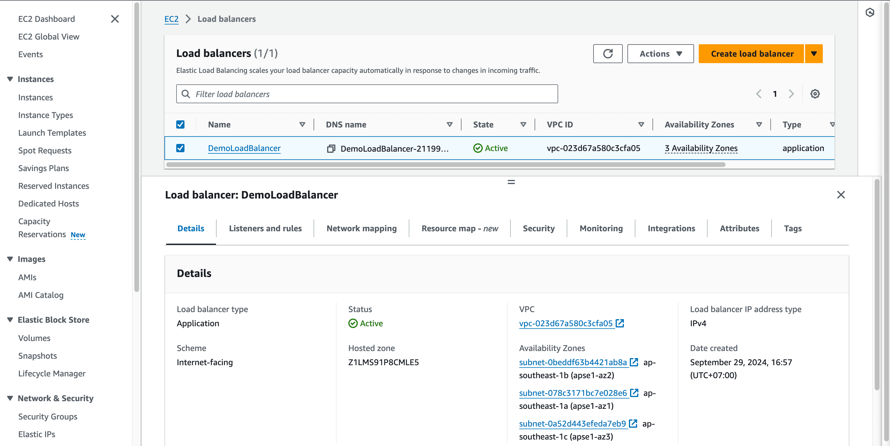Expand Create load balancer arrow menu
The width and height of the screenshot is (890, 446).
click(x=814, y=54)
